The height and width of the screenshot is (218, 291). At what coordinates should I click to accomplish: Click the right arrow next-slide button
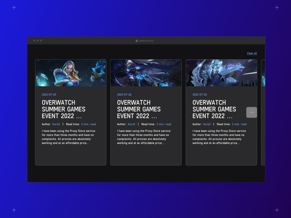[251, 112]
